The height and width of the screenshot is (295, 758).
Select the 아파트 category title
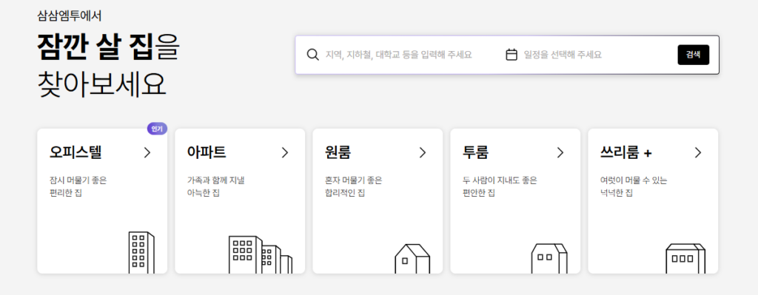tap(207, 152)
